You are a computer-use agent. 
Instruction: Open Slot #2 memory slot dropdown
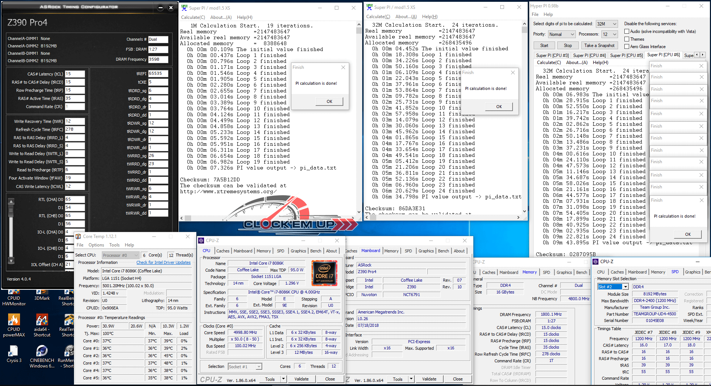[613, 287]
